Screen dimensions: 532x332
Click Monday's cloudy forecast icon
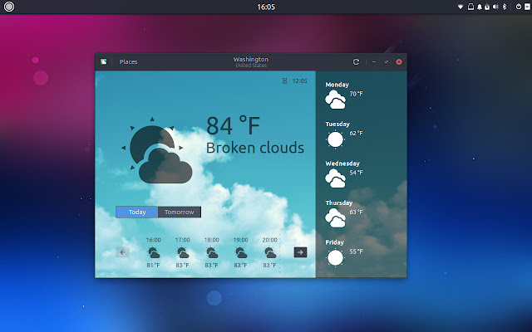click(x=335, y=100)
